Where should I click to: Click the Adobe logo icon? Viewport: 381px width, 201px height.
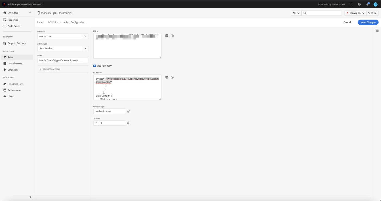[4, 4]
